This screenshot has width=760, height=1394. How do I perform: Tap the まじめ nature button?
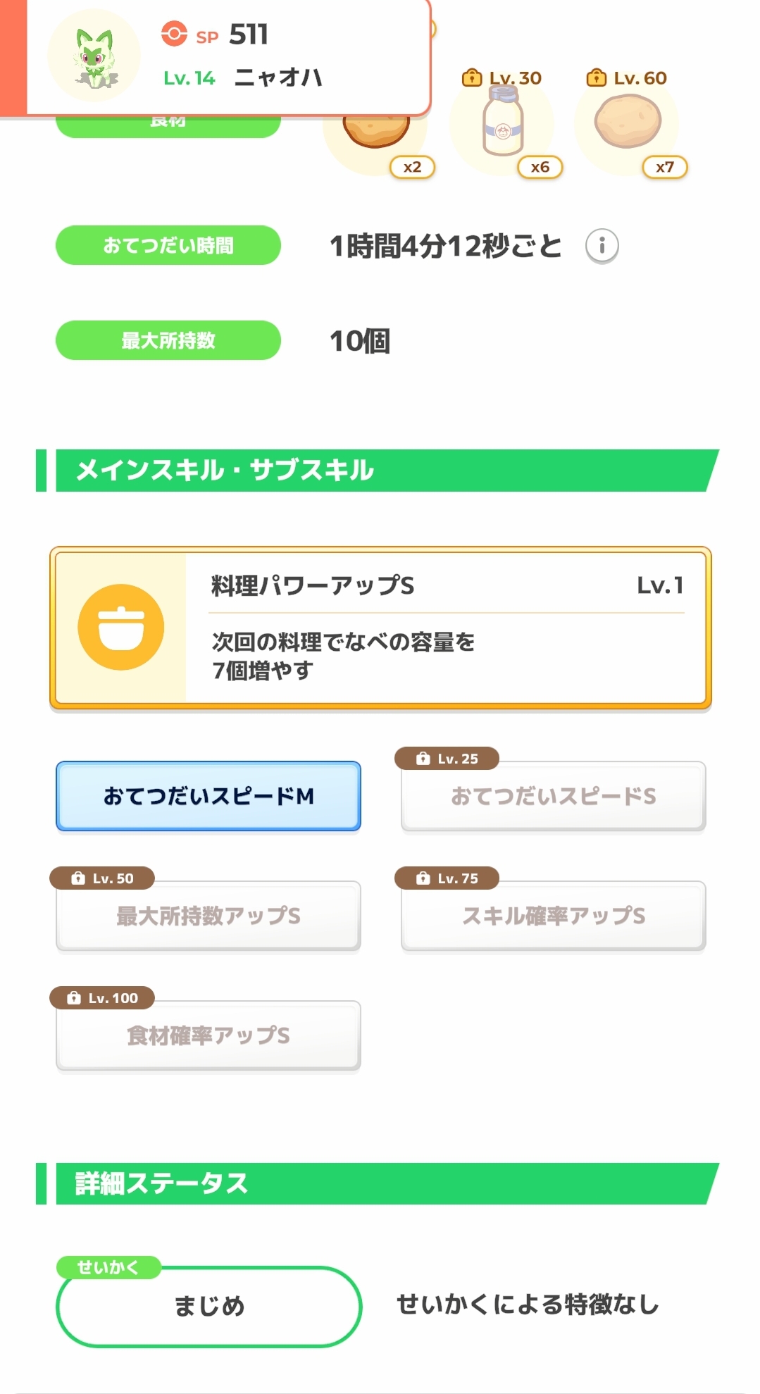pos(209,1306)
